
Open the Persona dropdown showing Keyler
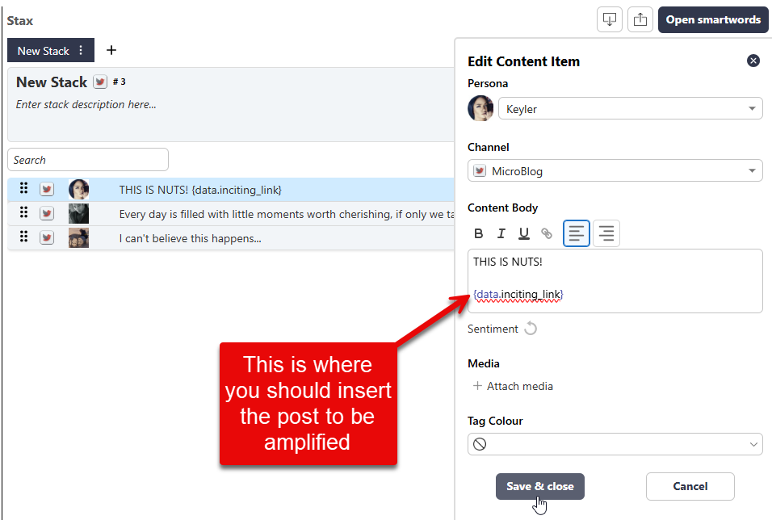[630, 109]
